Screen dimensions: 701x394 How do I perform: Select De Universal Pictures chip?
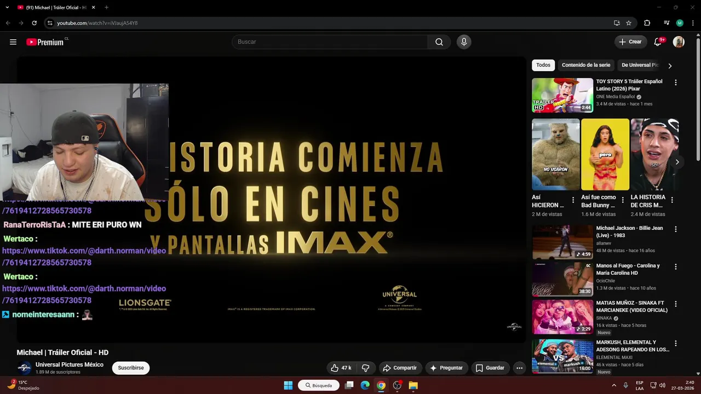[x=640, y=65]
